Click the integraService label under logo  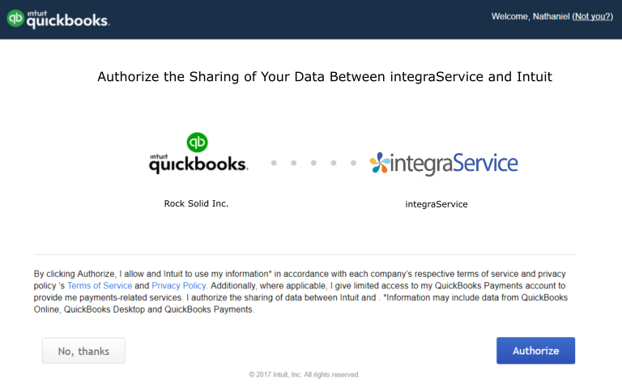[x=437, y=204]
